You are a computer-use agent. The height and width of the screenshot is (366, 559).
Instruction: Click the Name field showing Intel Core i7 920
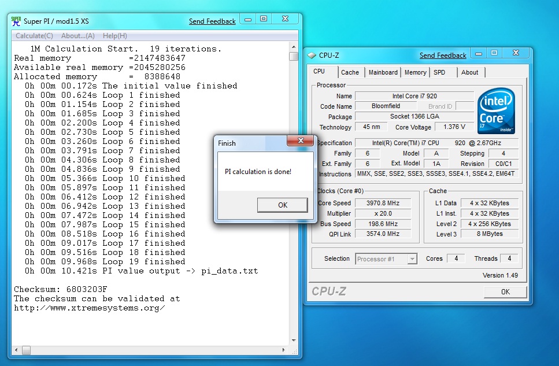click(414, 96)
